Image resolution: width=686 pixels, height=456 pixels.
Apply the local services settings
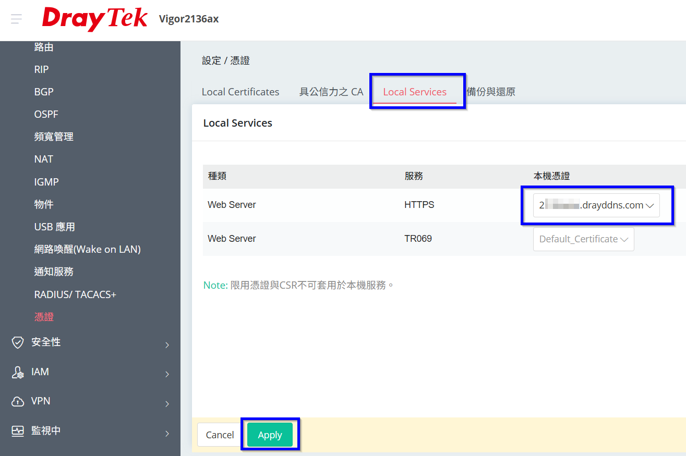(x=270, y=435)
